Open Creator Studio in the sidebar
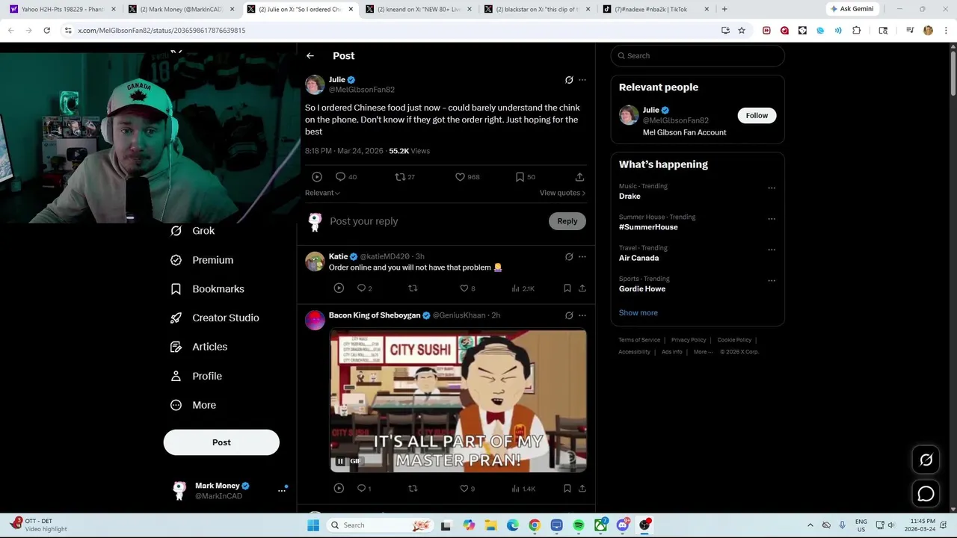957x538 pixels. pyautogui.click(x=215, y=318)
